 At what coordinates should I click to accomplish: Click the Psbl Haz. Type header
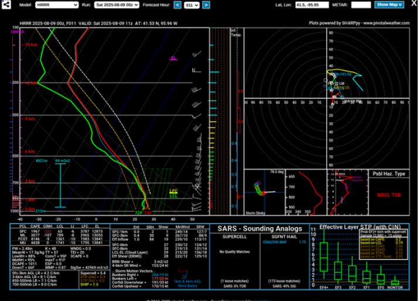point(389,174)
